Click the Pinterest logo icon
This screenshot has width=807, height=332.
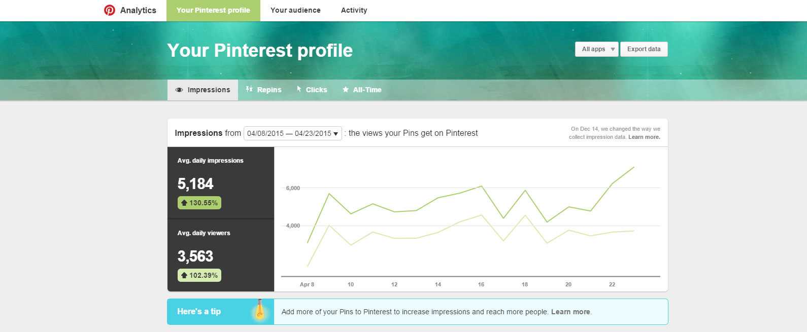109,10
